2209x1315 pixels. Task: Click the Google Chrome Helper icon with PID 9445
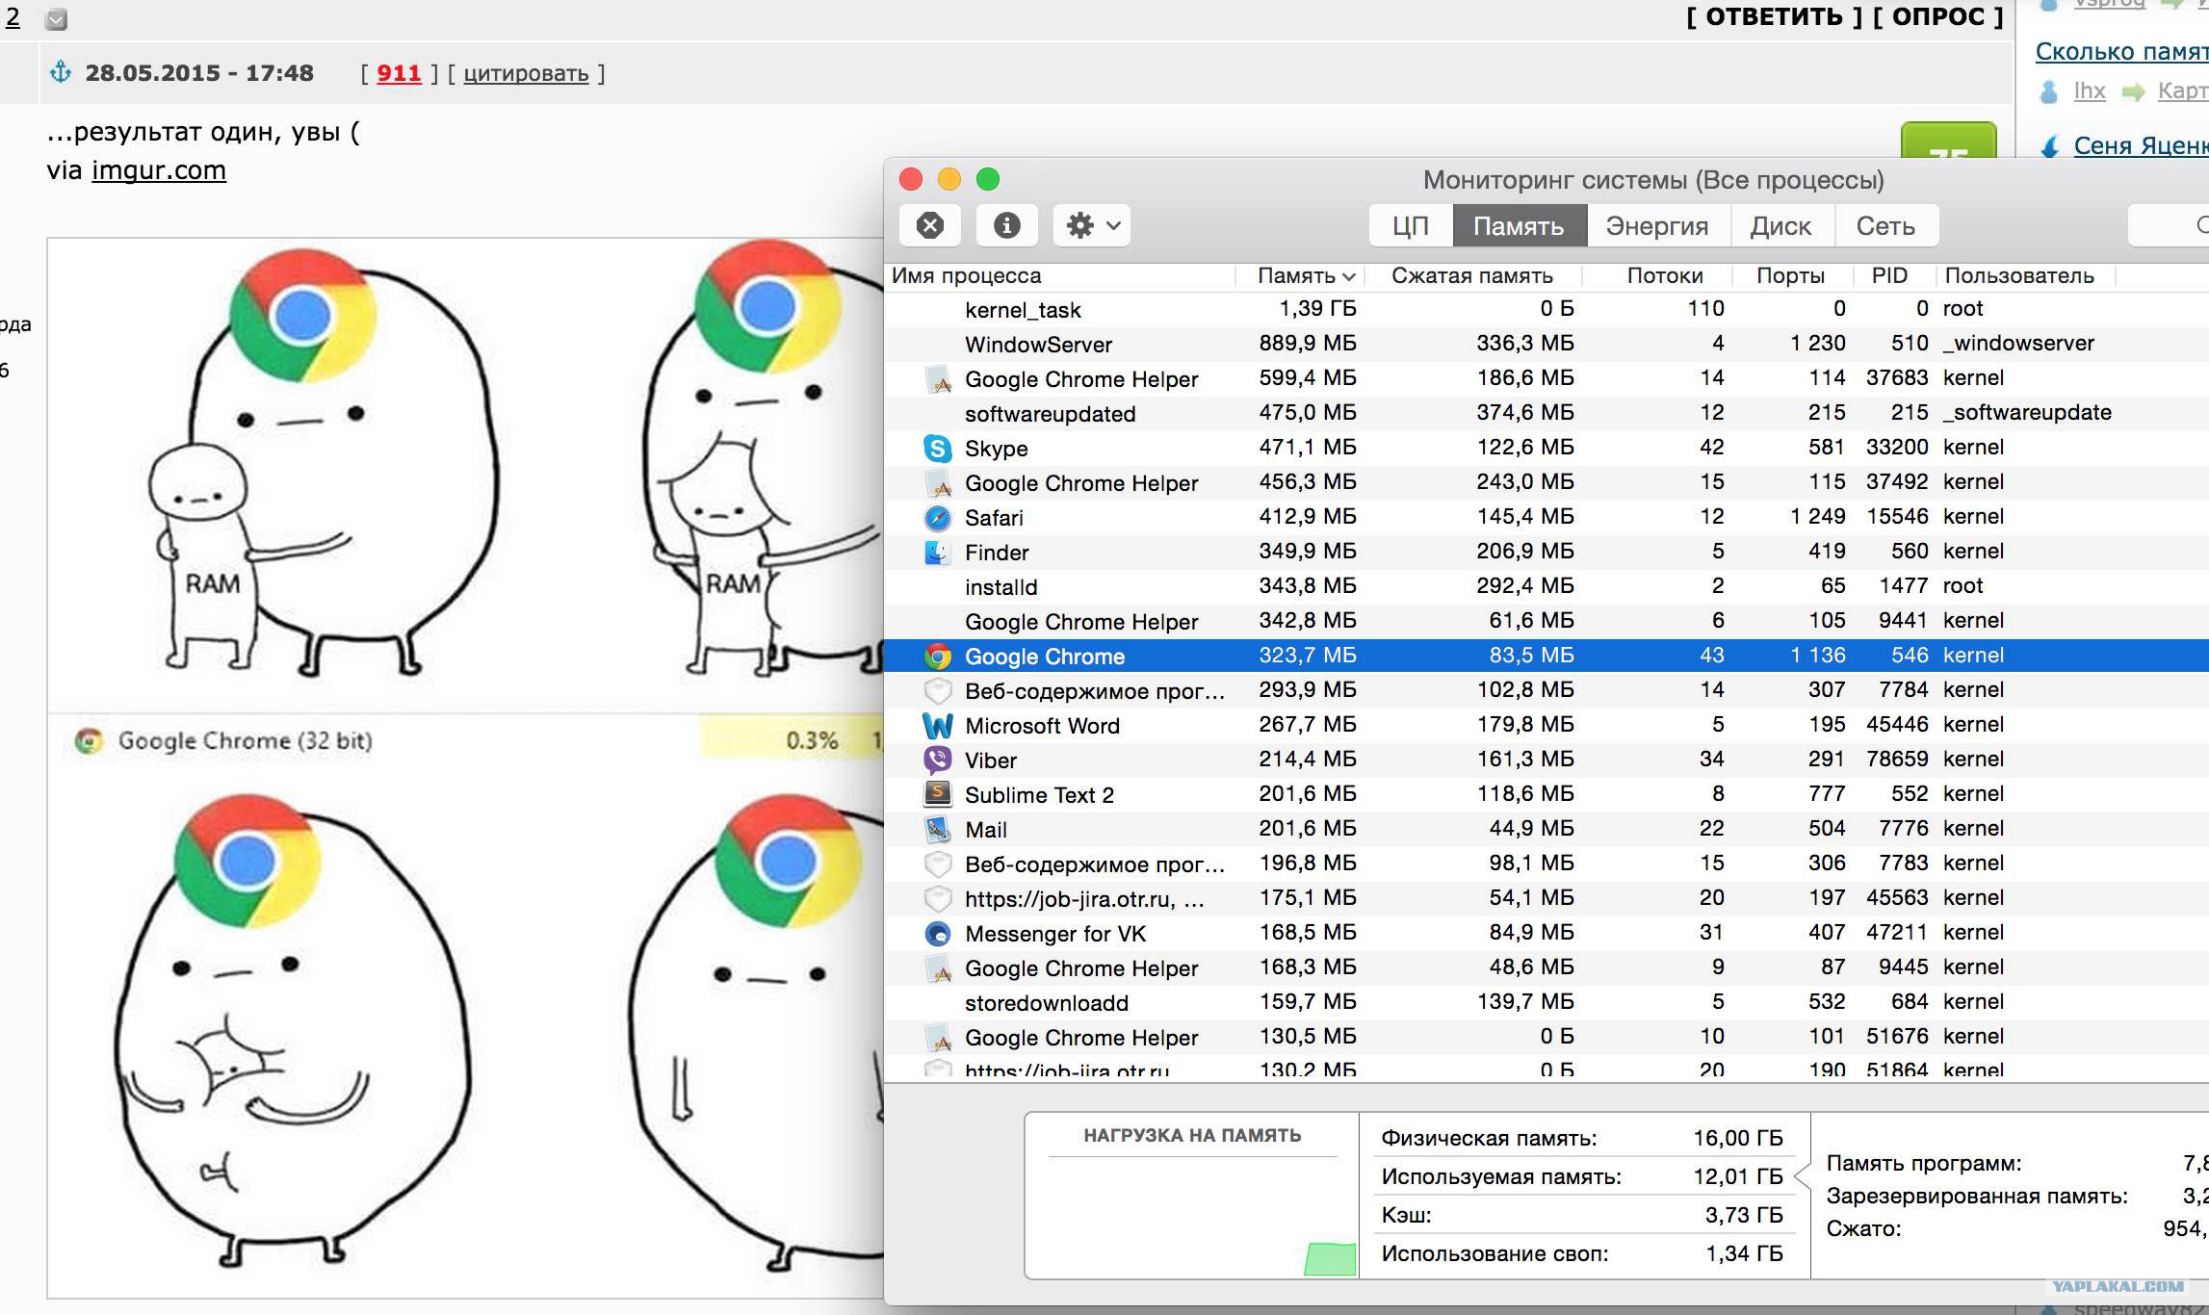coord(937,967)
